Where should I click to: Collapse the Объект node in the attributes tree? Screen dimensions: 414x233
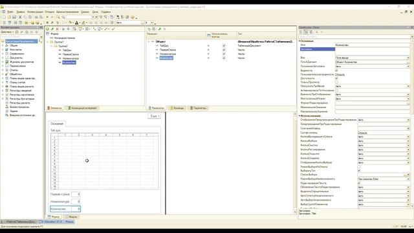149,41
